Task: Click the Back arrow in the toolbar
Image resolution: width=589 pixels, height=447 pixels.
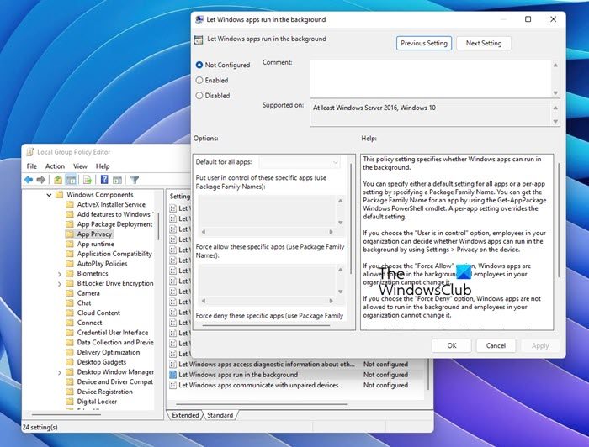Action: tap(29, 180)
